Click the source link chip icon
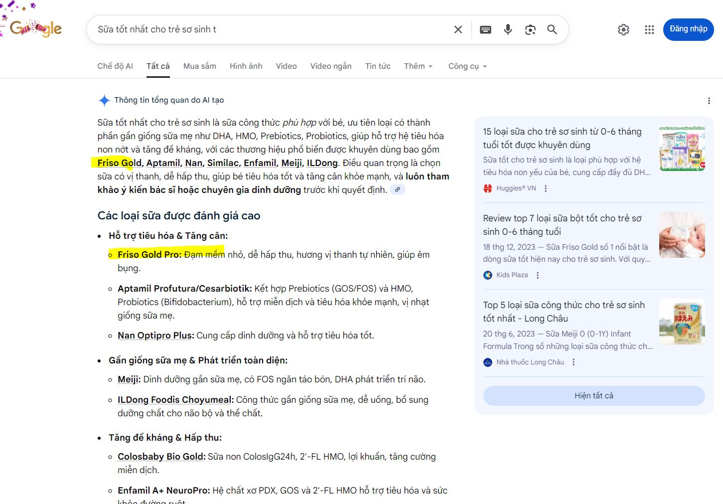Screen dimensions: 723x504 click(x=397, y=190)
